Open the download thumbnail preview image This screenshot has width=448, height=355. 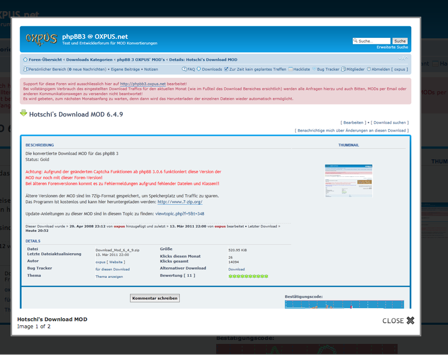[349, 180]
